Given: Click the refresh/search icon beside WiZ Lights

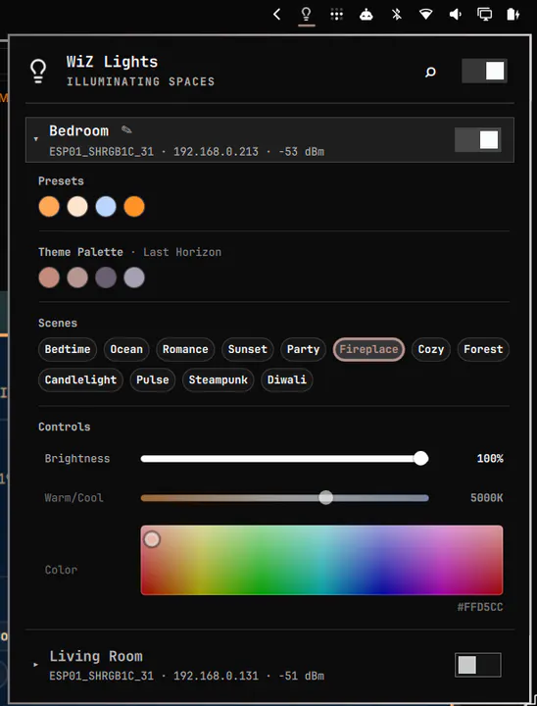Looking at the screenshot, I should coord(430,72).
